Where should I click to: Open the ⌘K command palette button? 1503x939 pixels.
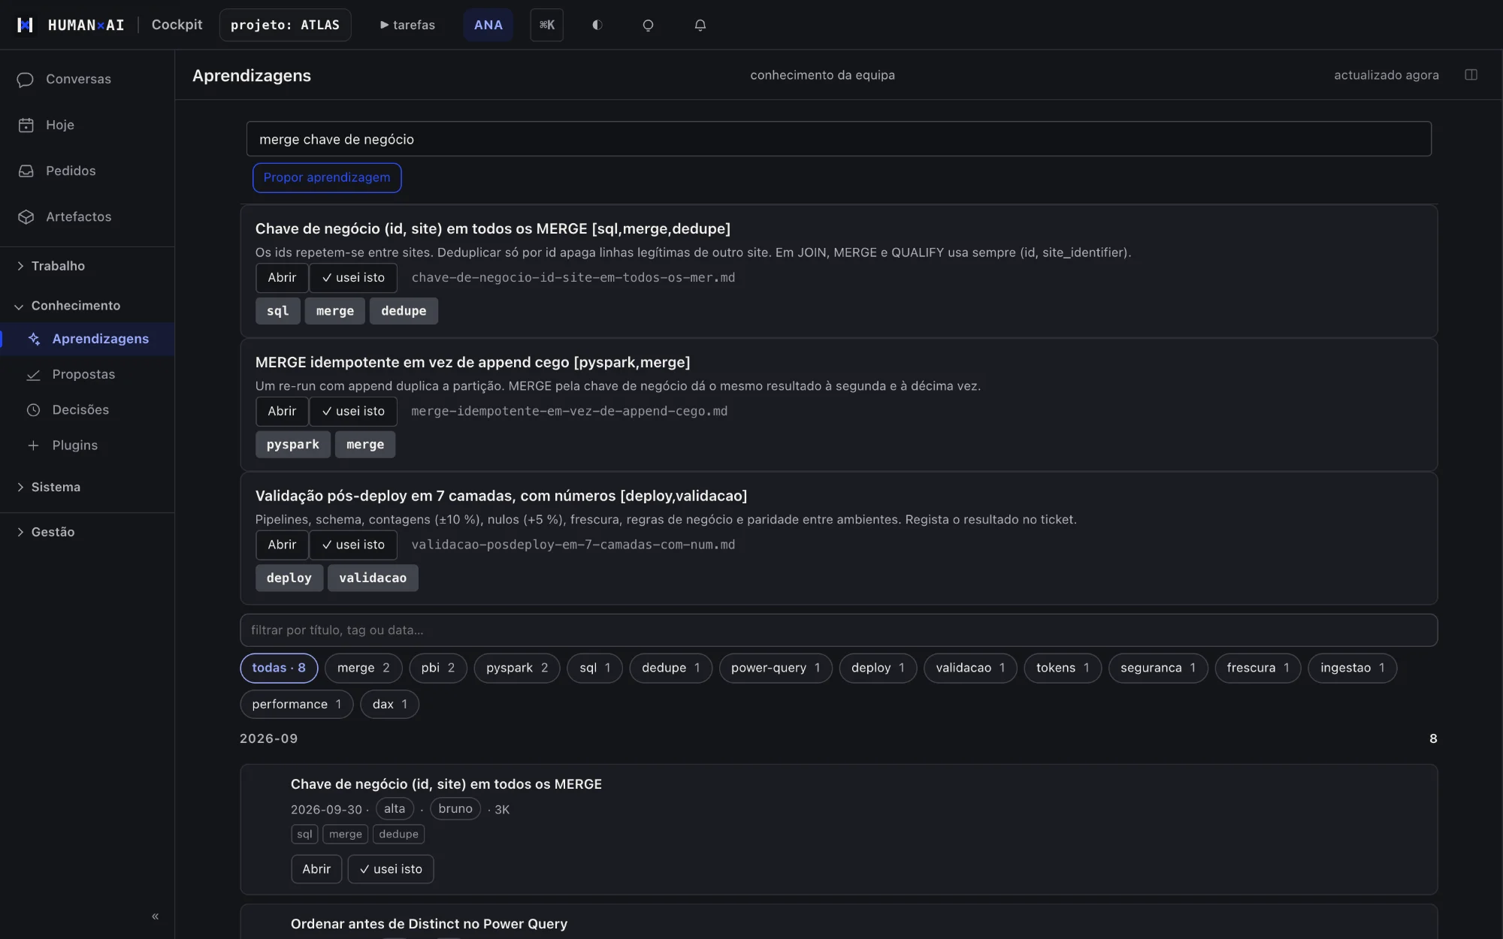tap(546, 25)
